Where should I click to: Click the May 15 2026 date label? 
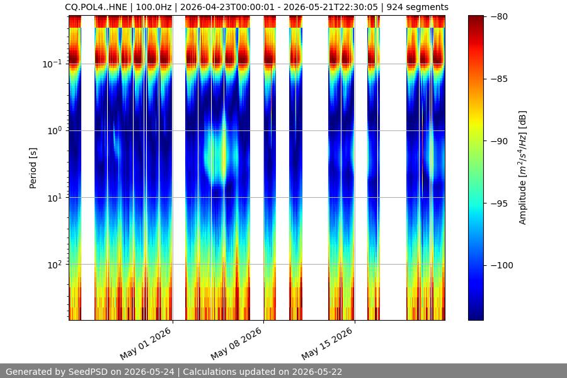click(327, 343)
